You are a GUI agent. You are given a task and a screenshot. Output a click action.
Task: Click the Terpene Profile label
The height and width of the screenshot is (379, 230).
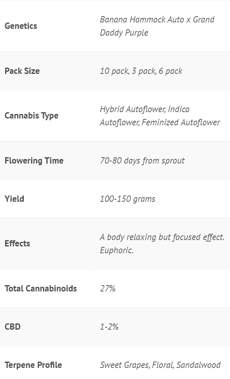(x=33, y=365)
